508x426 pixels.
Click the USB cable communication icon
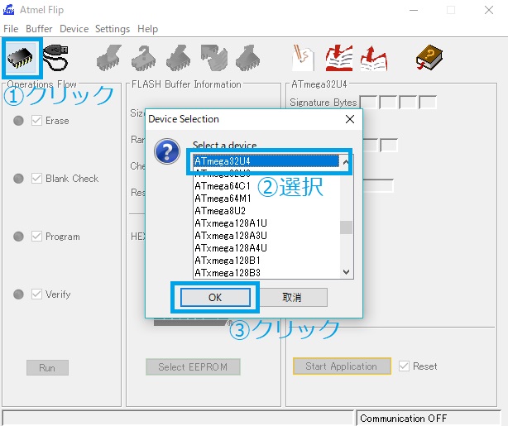coord(55,58)
